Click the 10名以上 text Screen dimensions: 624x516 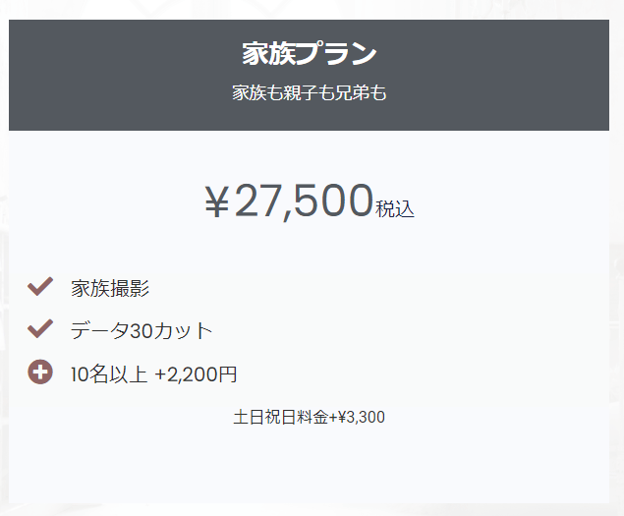[x=109, y=374]
